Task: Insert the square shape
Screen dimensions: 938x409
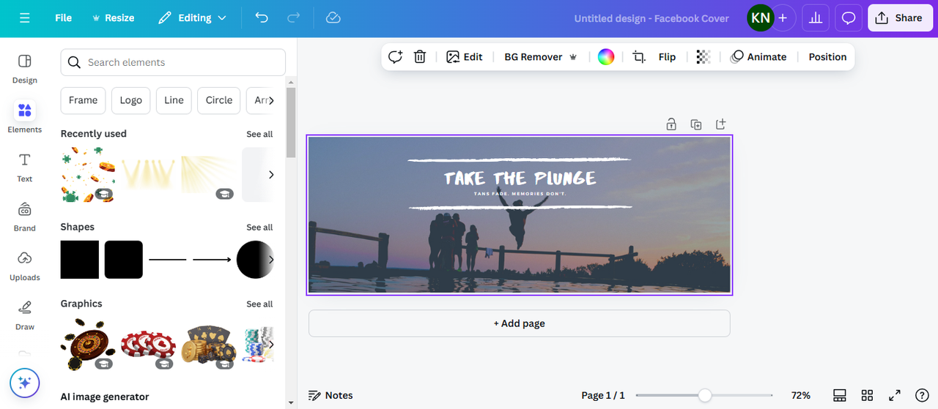Action: 80,260
